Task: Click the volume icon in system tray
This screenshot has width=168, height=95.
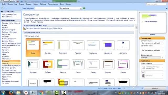Action: (149, 93)
